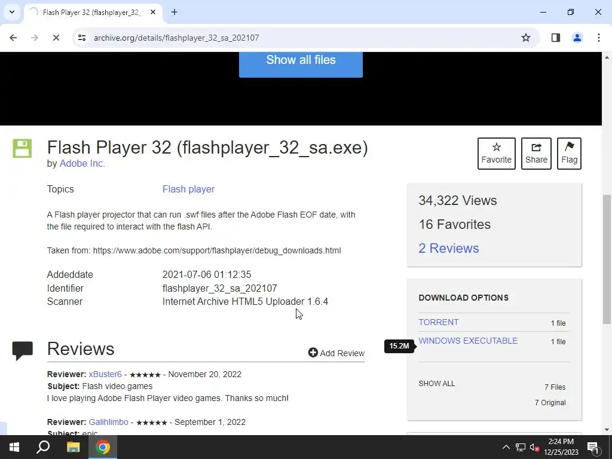This screenshot has width=612, height=459.
Task: Click the 16 Favorites text
Action: click(454, 225)
